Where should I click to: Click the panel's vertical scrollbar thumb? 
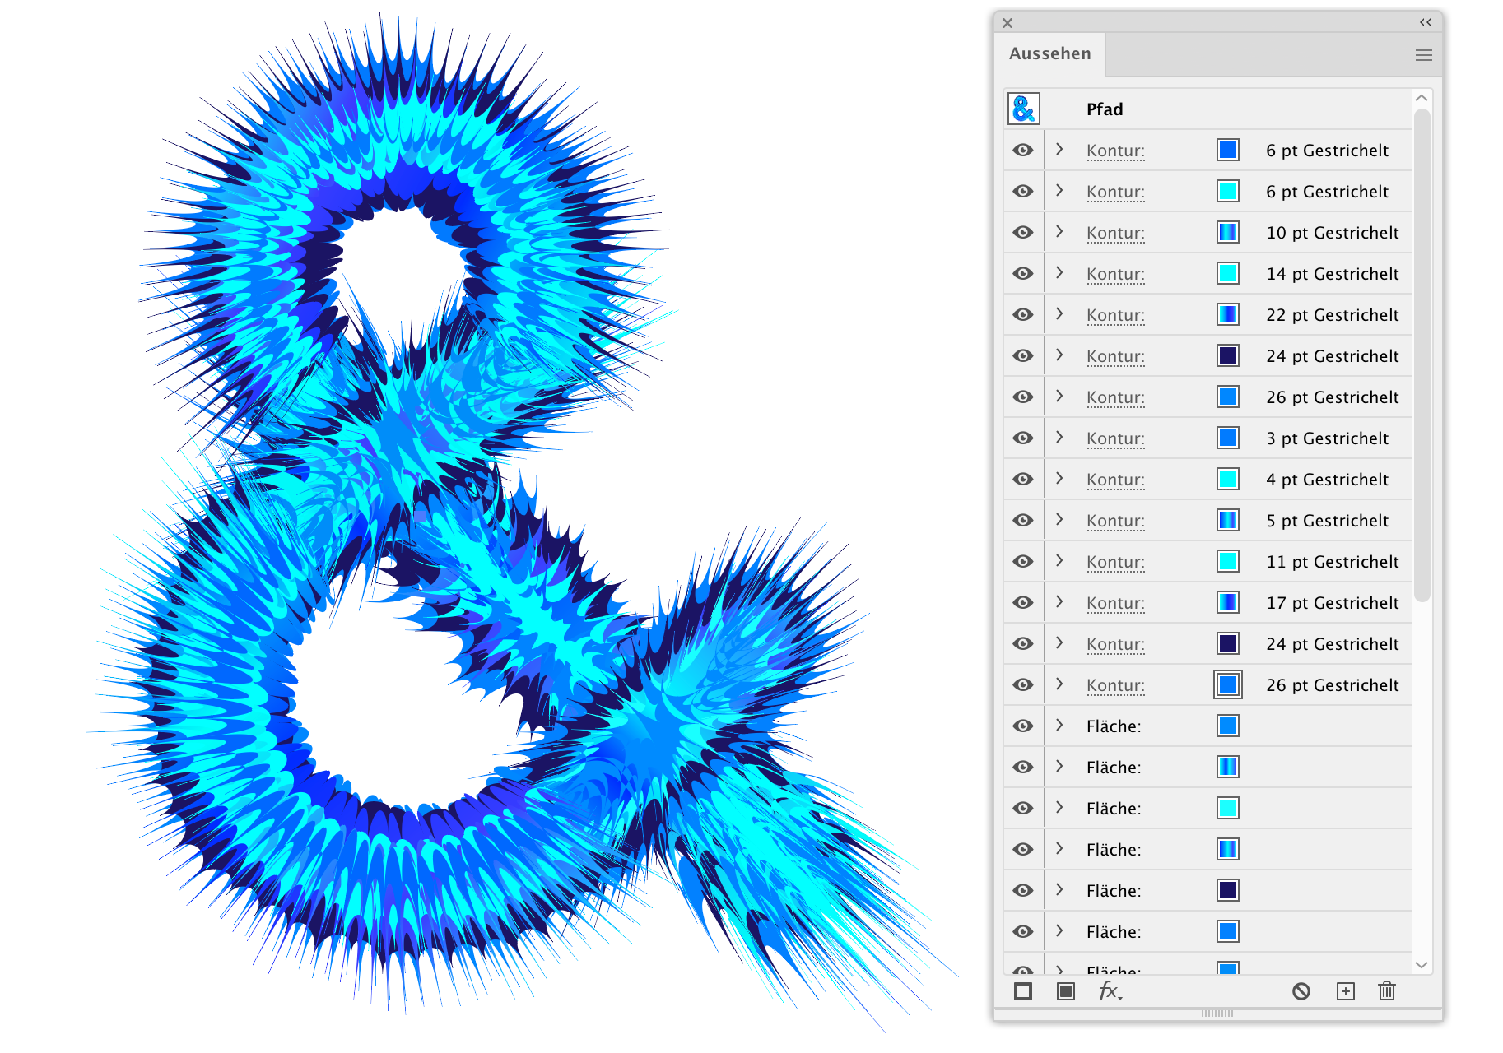[x=1422, y=355]
